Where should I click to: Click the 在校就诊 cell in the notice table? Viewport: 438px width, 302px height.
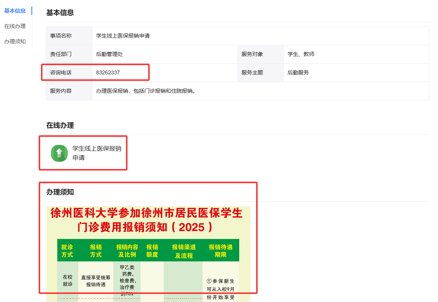tap(68, 280)
